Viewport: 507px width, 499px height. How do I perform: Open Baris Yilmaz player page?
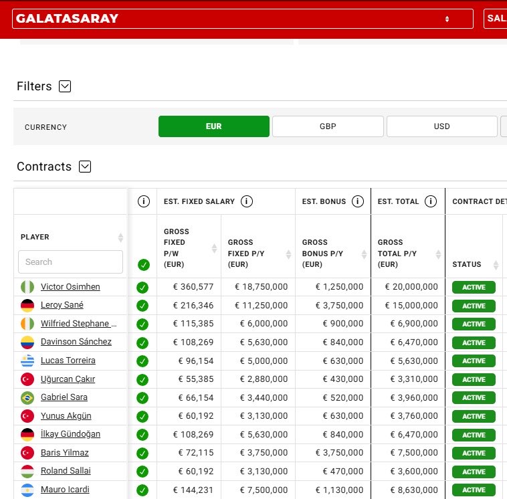(65, 453)
